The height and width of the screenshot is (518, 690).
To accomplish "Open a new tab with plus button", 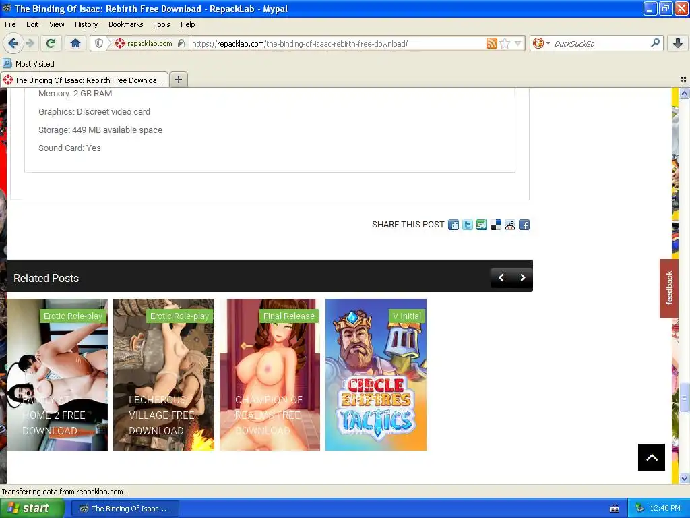I will click(x=178, y=80).
